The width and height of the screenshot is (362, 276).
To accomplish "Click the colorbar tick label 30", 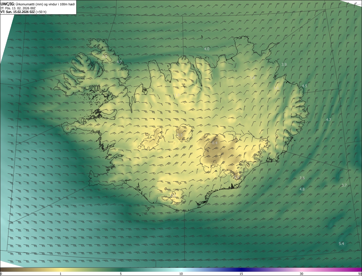I will [x=301, y=274].
